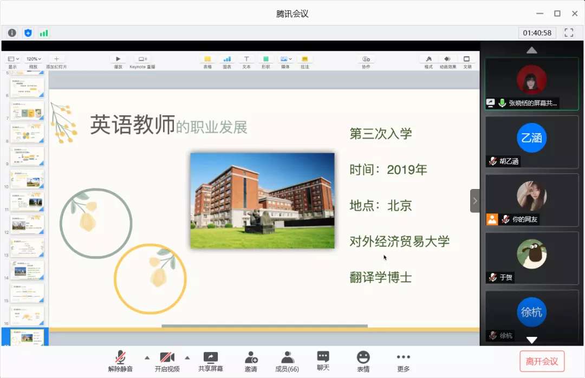Open the 成员(66) members list
585x378 pixels.
coord(287,361)
